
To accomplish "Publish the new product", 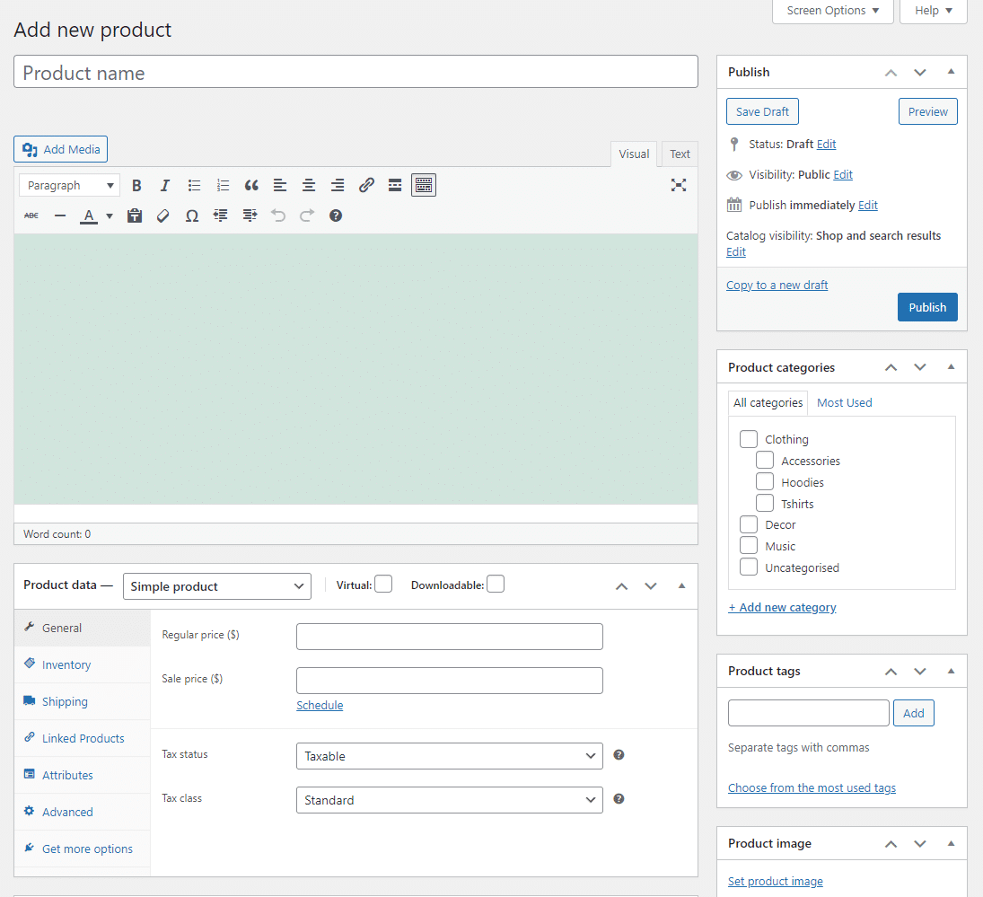I will (x=927, y=306).
